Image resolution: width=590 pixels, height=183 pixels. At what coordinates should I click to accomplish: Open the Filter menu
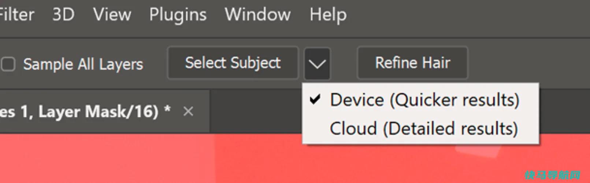[x=16, y=15]
